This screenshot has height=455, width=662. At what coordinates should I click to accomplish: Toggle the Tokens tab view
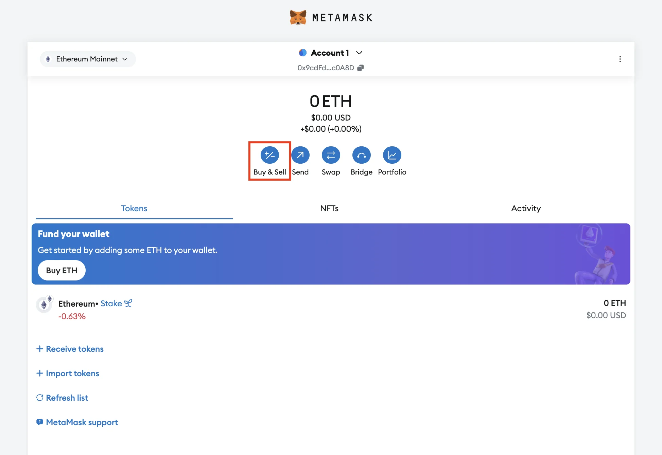[134, 208]
